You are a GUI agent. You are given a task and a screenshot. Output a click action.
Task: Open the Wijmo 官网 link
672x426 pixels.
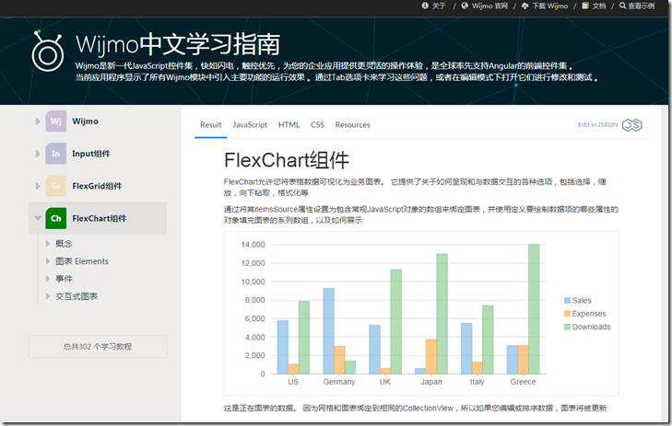[489, 6]
